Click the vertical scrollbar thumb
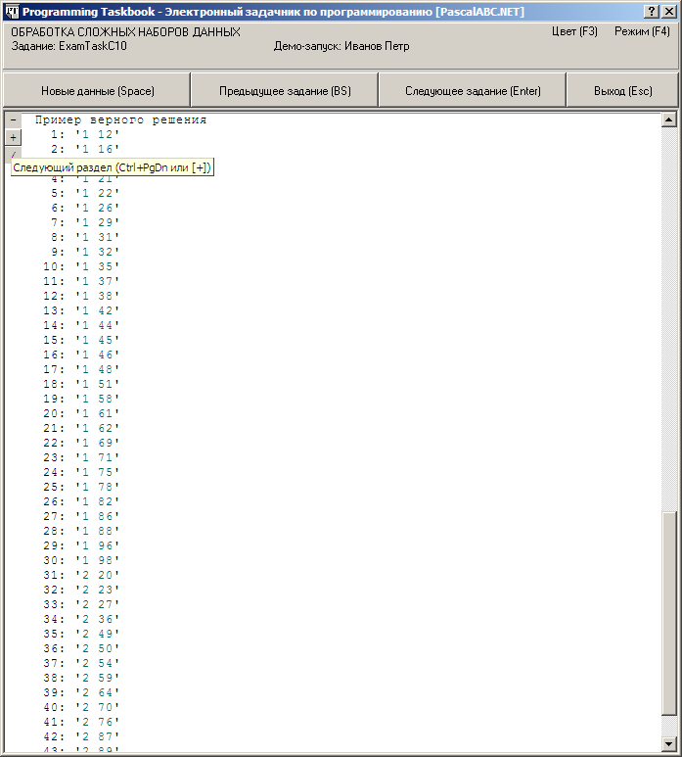The width and height of the screenshot is (682, 757). point(669,613)
